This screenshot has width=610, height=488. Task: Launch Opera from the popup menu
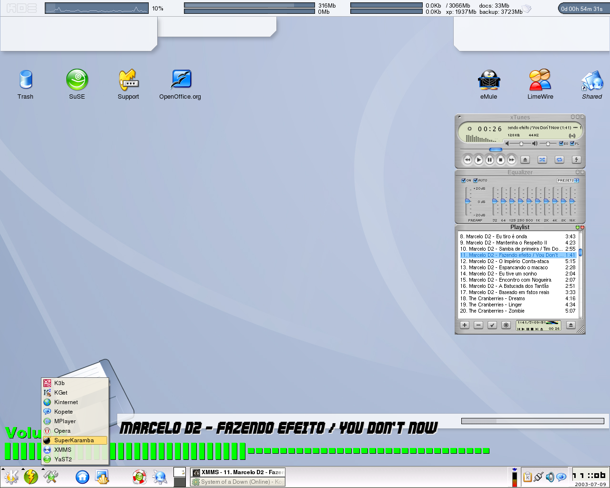coord(75,431)
